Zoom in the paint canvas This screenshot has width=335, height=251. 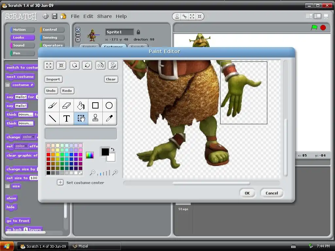pos(115,173)
